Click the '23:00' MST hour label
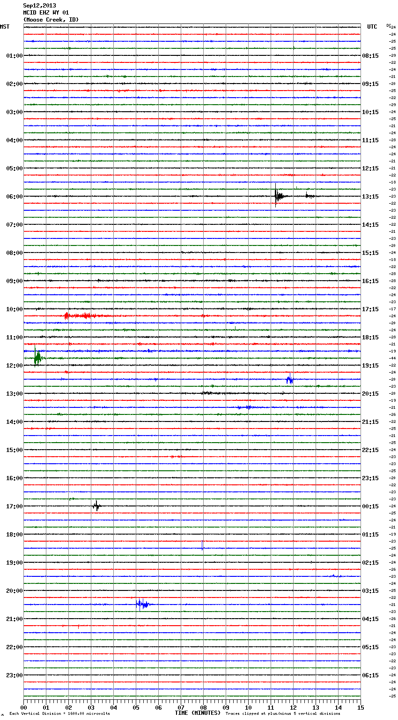The height and width of the screenshot is (720, 398). pos(15,675)
